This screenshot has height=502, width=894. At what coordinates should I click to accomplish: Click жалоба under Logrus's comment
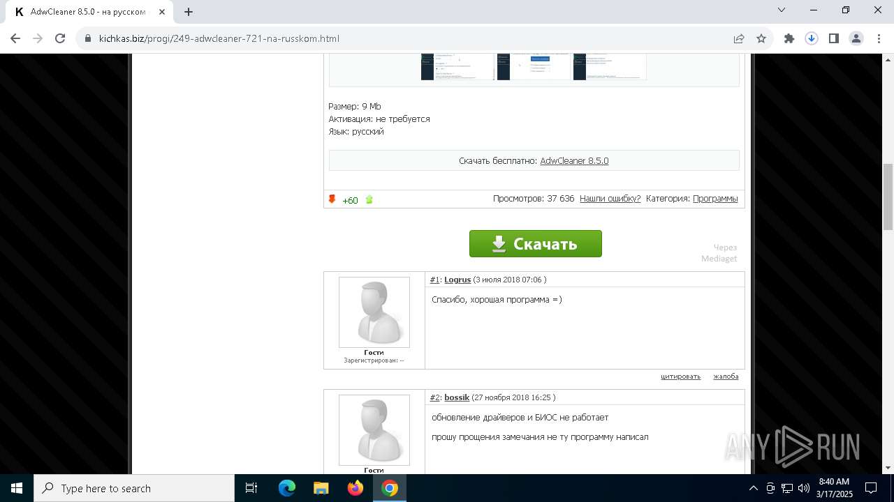(726, 376)
